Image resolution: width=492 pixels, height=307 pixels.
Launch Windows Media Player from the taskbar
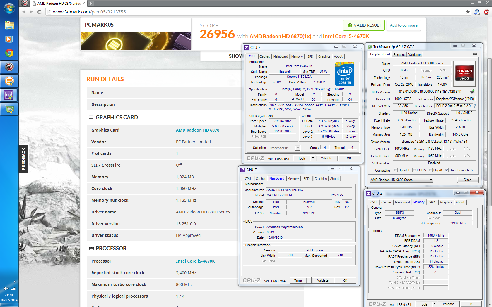[x=9, y=39]
